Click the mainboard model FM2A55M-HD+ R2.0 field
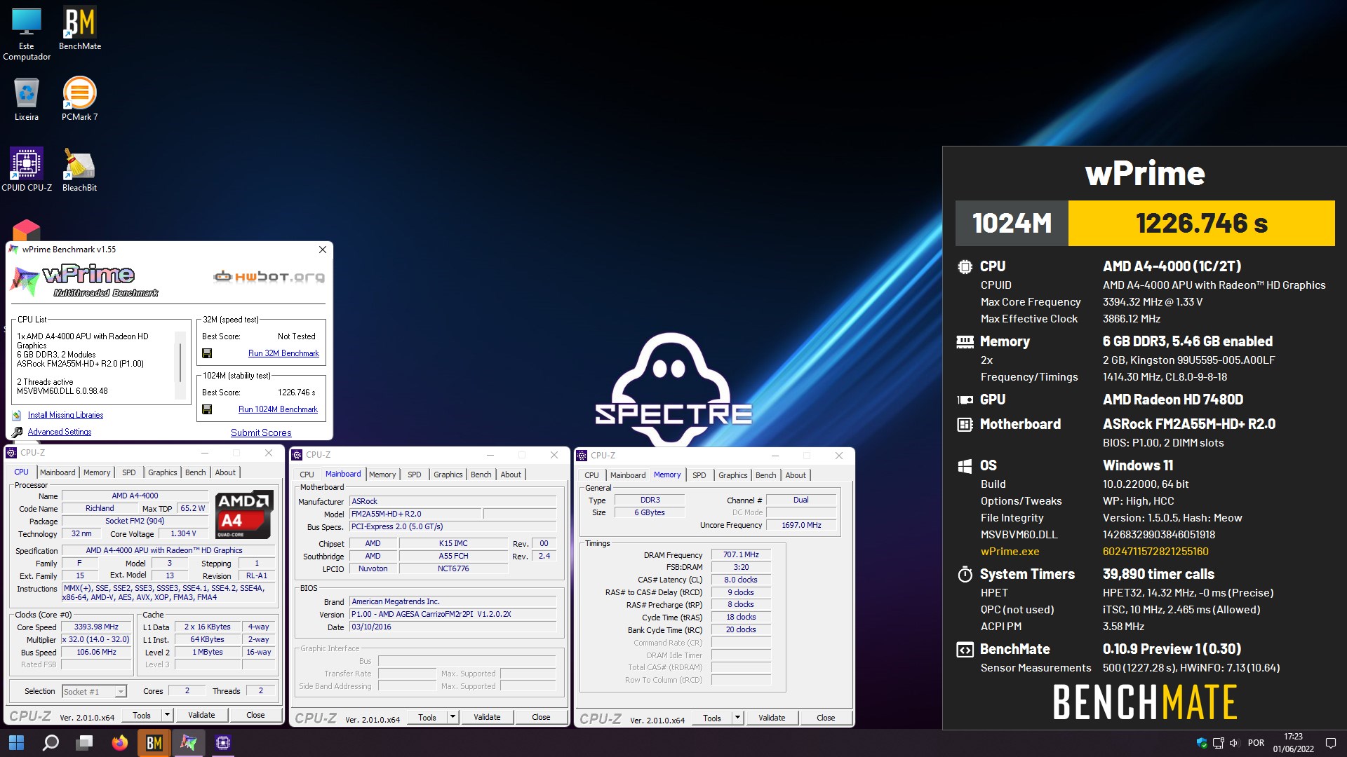The width and height of the screenshot is (1347, 757). 415,514
